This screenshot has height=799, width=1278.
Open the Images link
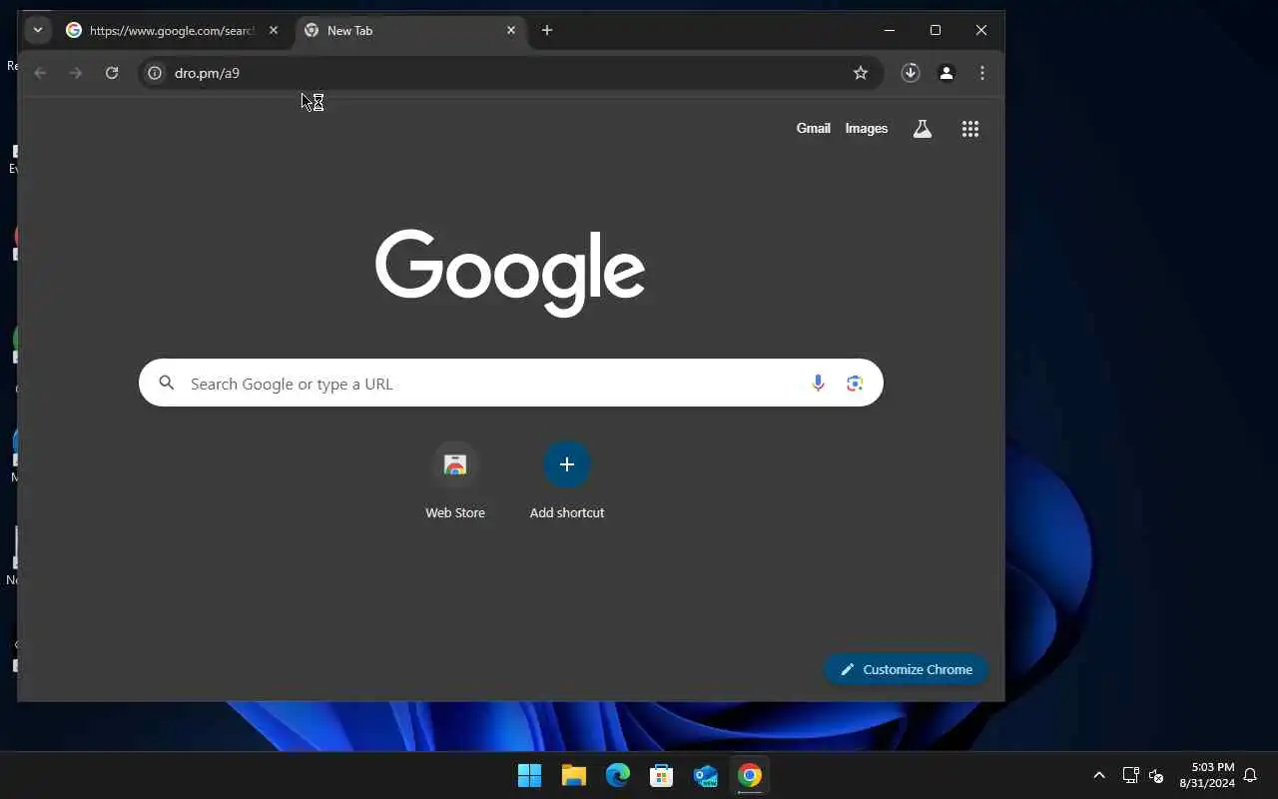[x=867, y=129]
